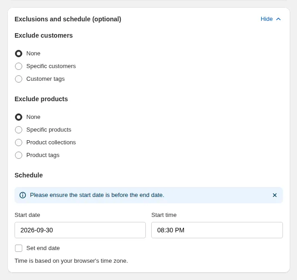Image resolution: width=297 pixels, height=280 pixels.
Task: Click the browser's time zone note
Action: coord(71,260)
